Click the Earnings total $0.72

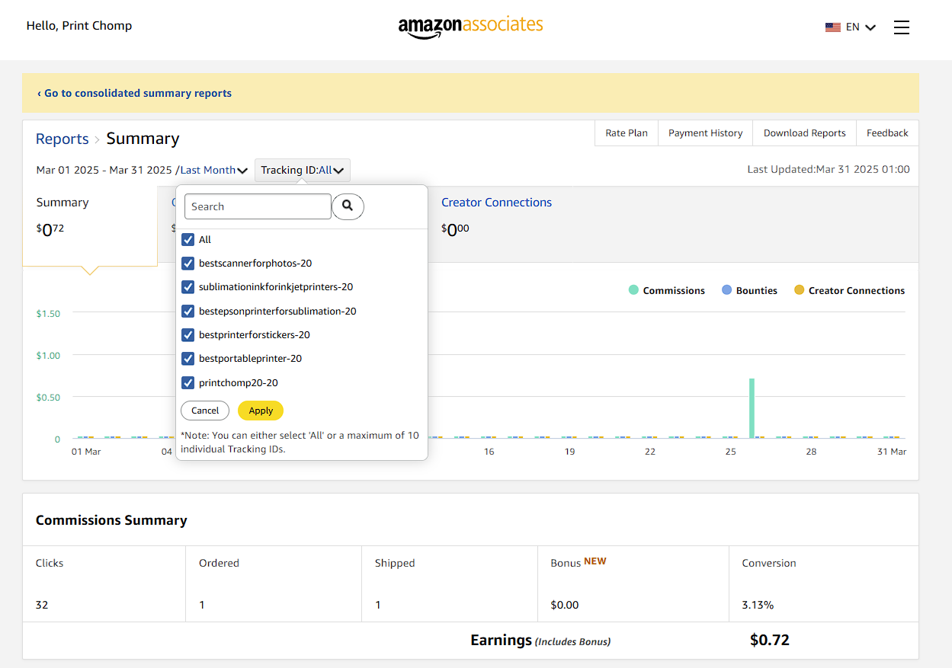point(770,640)
